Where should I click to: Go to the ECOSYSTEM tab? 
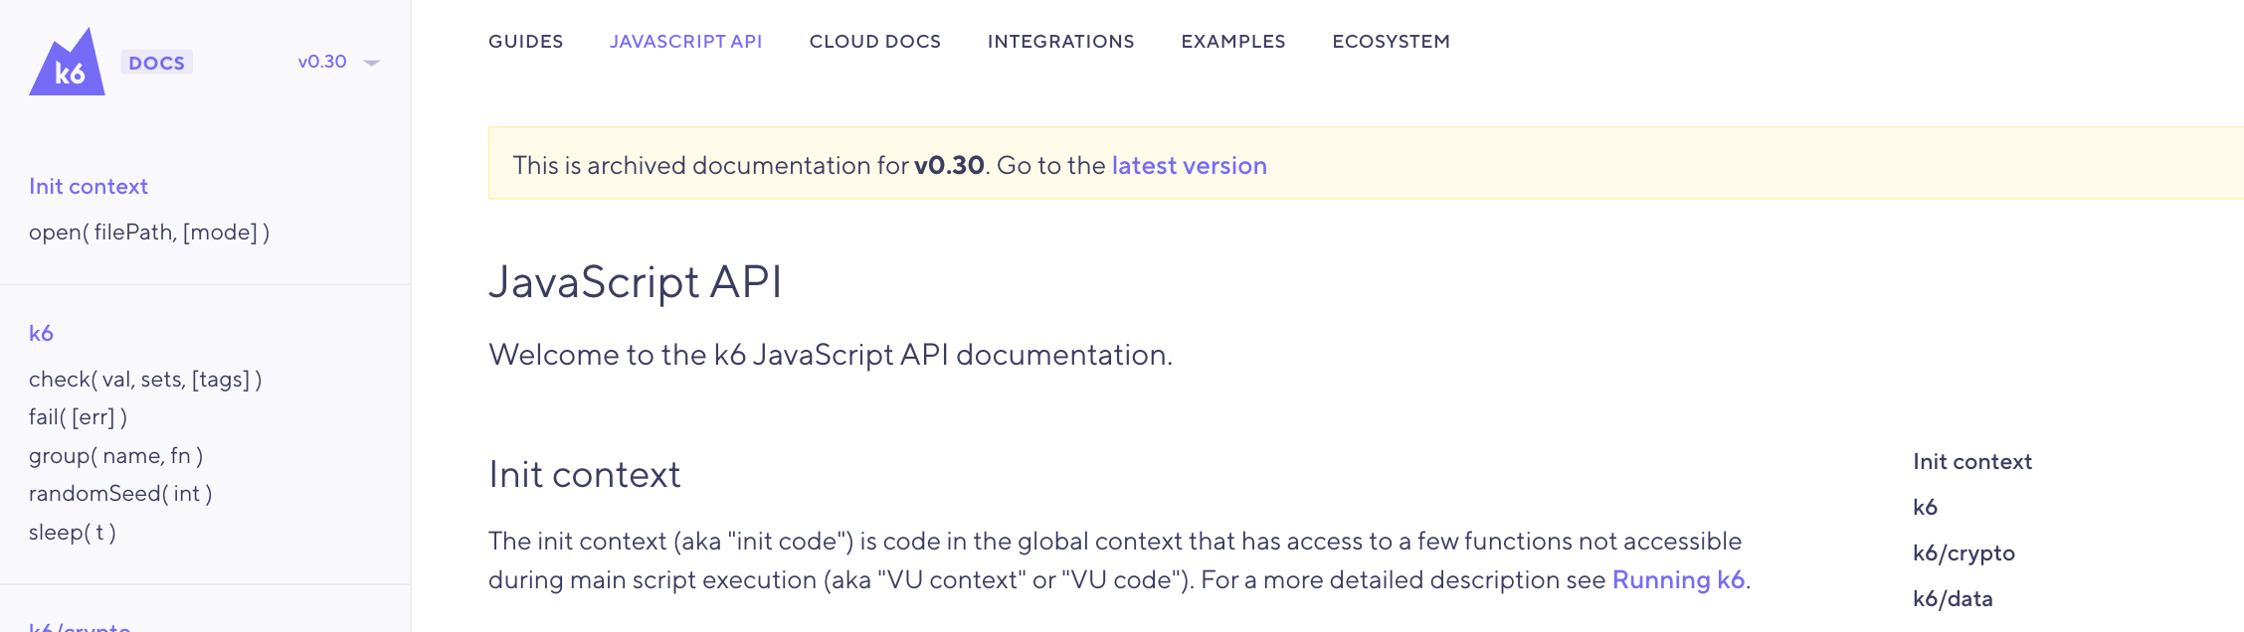pos(1392,42)
